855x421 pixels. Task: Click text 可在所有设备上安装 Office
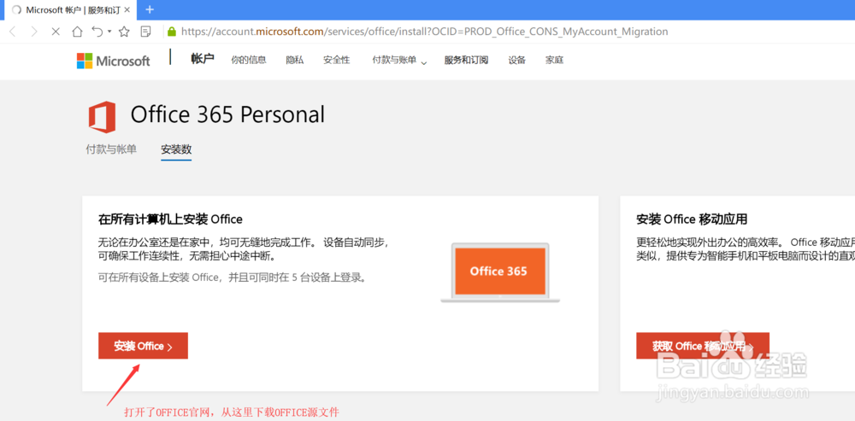[x=159, y=278]
